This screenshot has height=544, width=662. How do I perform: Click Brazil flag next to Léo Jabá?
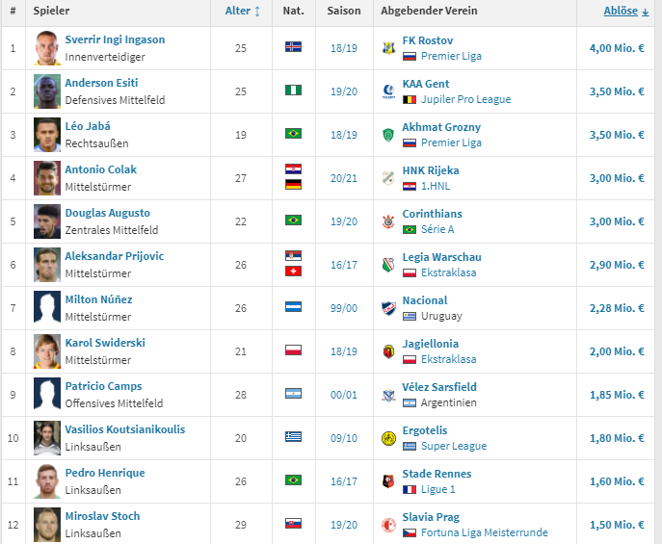(293, 134)
